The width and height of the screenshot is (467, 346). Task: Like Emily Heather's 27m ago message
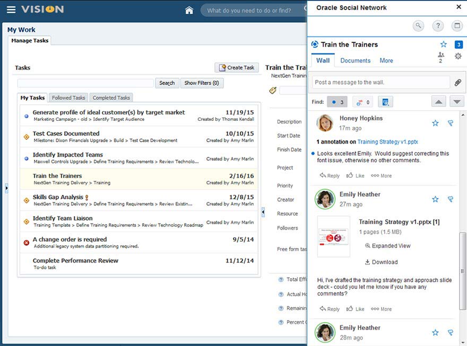[x=356, y=309]
